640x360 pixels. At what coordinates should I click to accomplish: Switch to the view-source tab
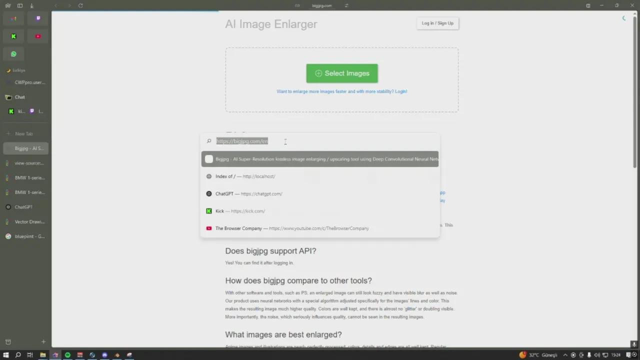25,163
